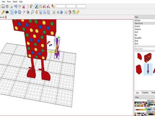Open the Model menu
The height and width of the screenshot is (116, 155).
[15, 2]
